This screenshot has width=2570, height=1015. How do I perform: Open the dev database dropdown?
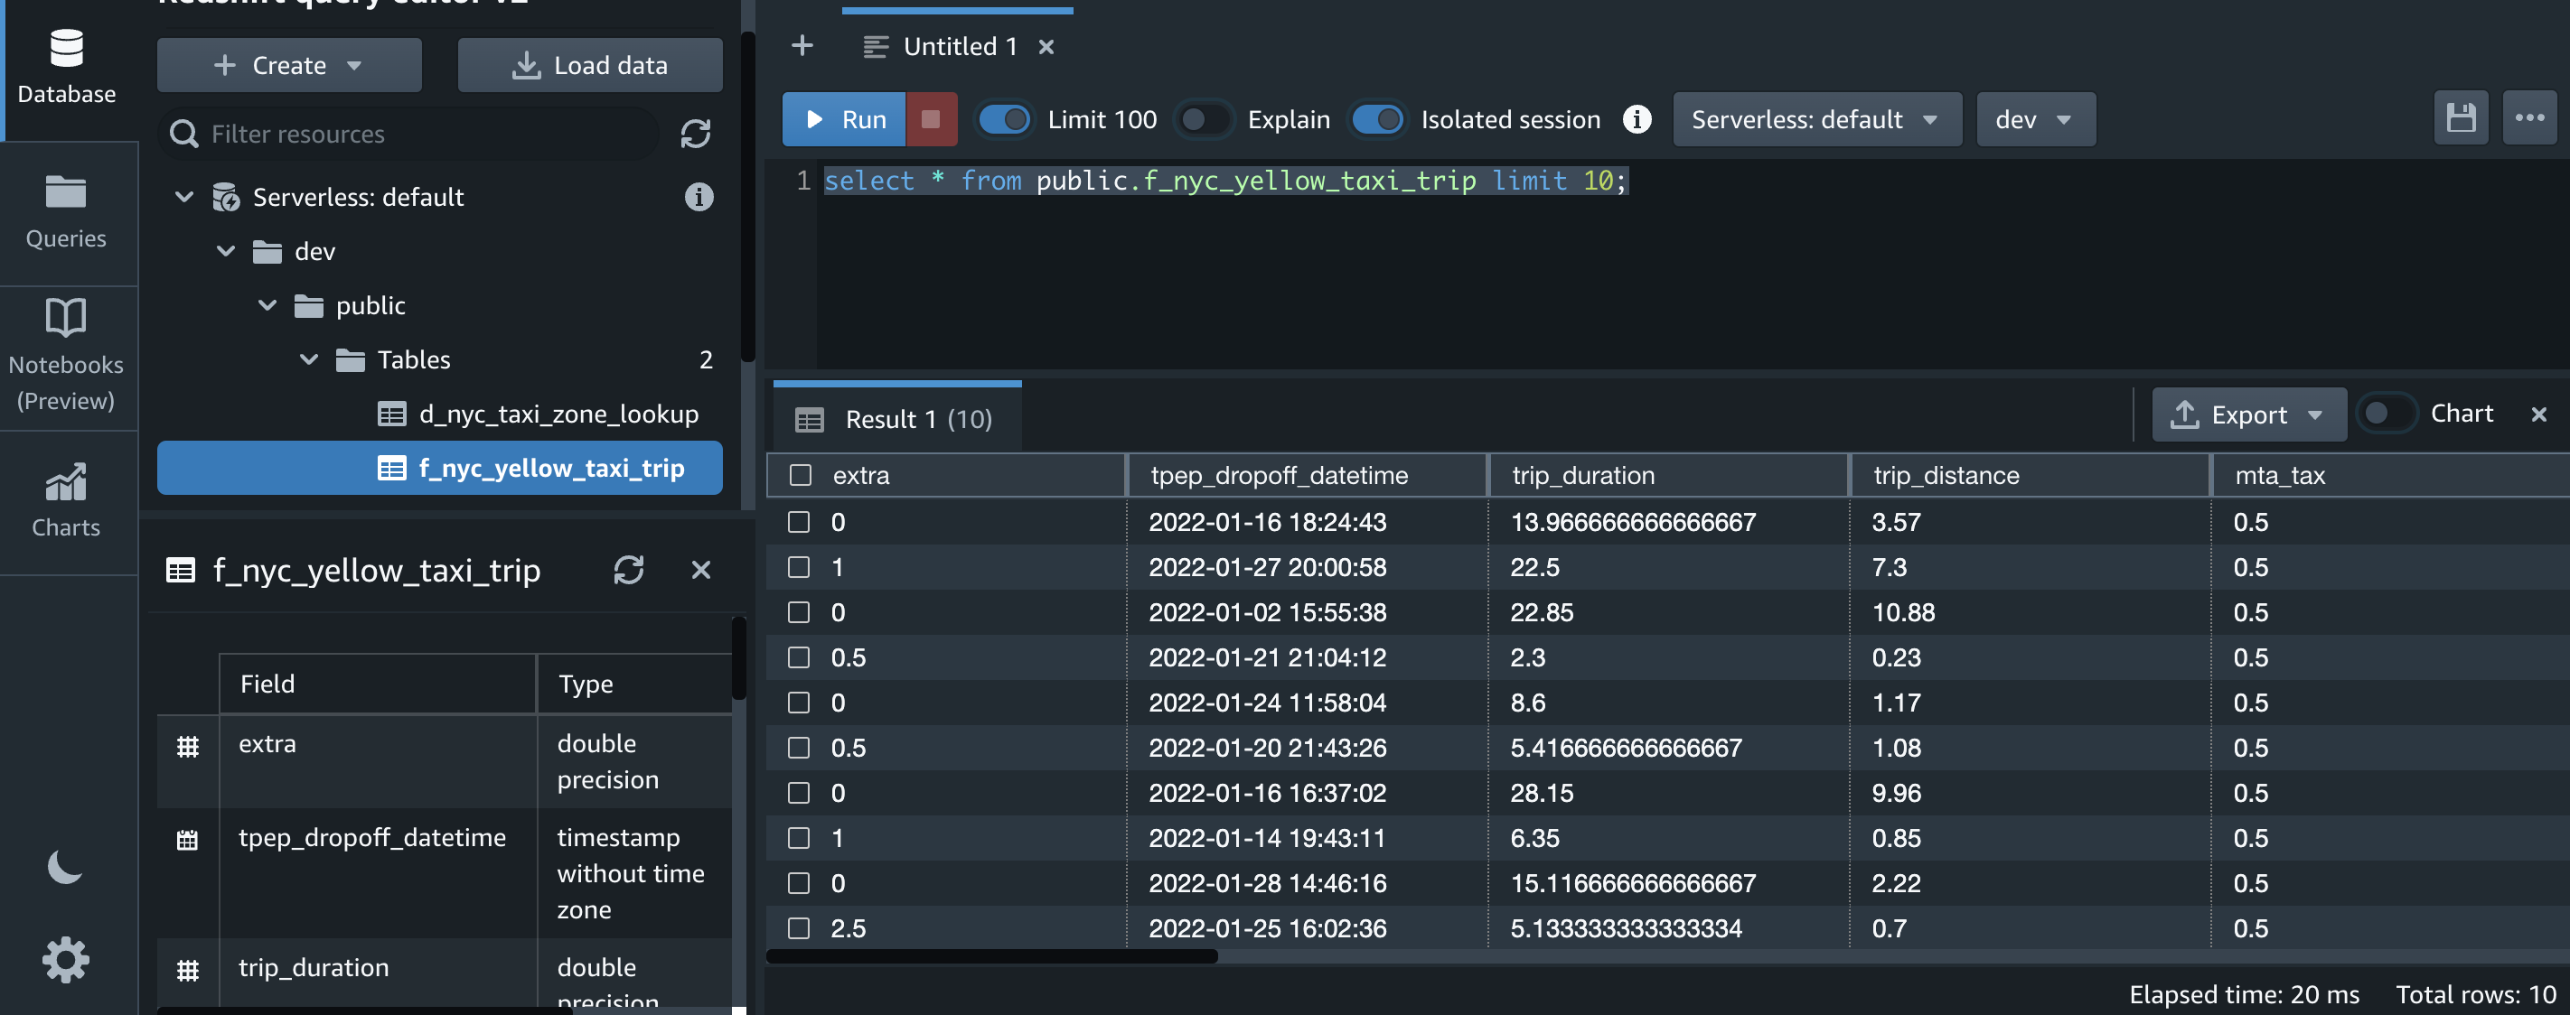(2034, 119)
